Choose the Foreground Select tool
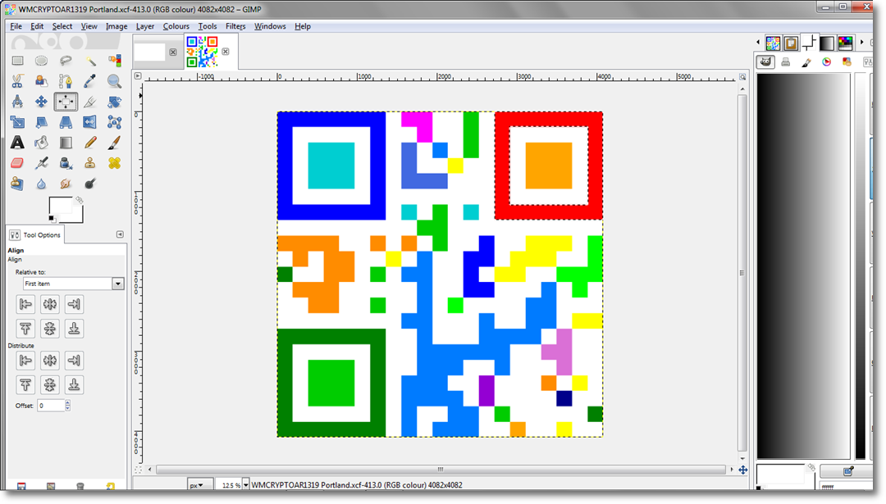 41,81
